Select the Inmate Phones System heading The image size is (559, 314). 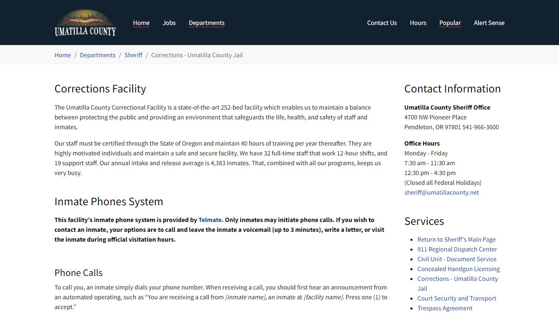point(109,202)
